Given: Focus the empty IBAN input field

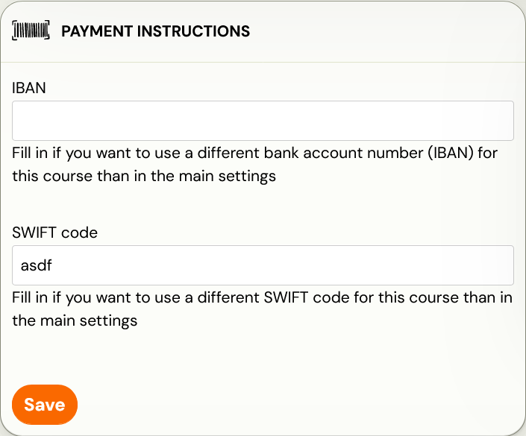Looking at the screenshot, I should tap(263, 121).
